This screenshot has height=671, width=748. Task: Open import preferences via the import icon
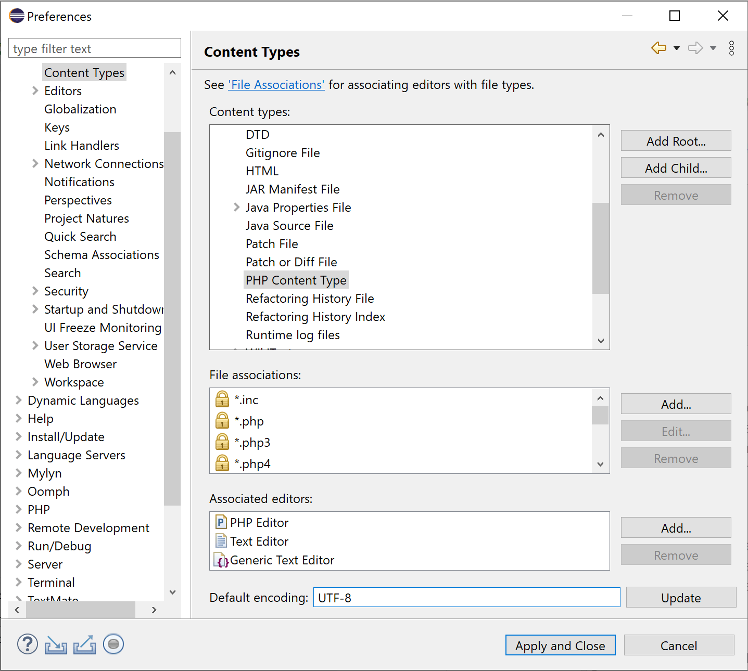click(x=56, y=644)
